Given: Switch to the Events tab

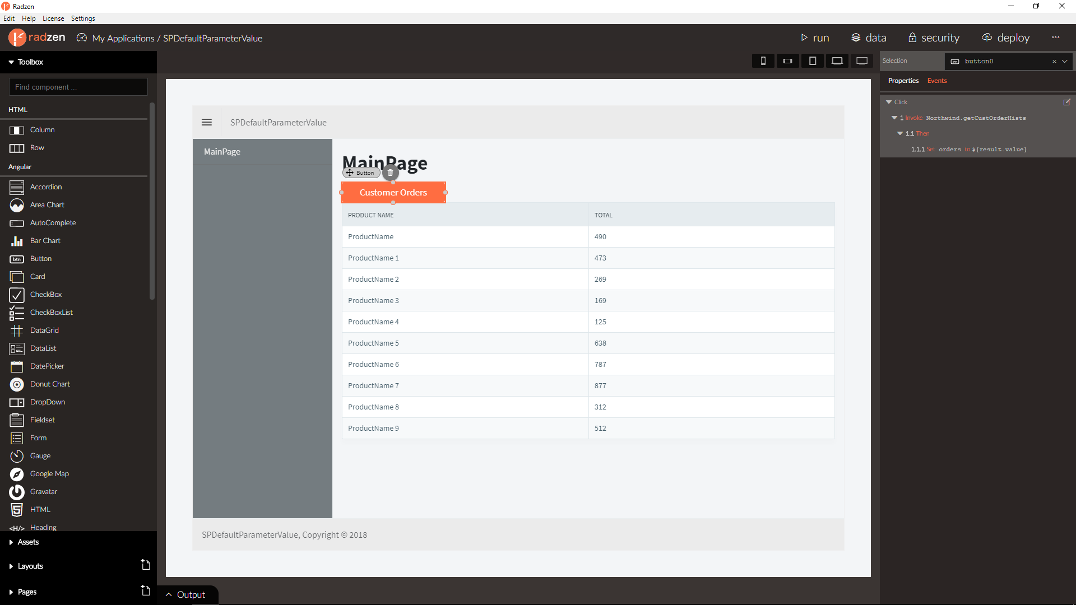Looking at the screenshot, I should [937, 81].
